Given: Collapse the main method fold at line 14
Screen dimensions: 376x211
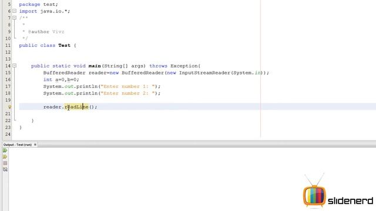Looking at the screenshot, I should click(x=14, y=66).
